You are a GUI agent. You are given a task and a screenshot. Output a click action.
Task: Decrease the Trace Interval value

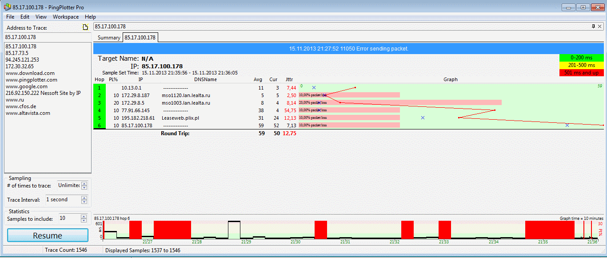(84, 202)
